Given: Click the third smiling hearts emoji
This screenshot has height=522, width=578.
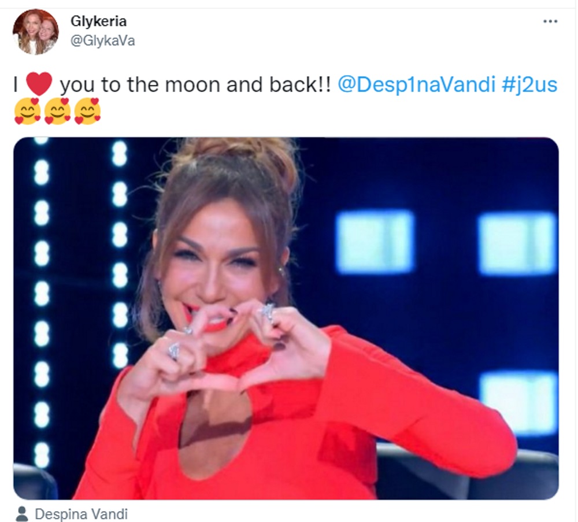Looking at the screenshot, I should click(87, 111).
